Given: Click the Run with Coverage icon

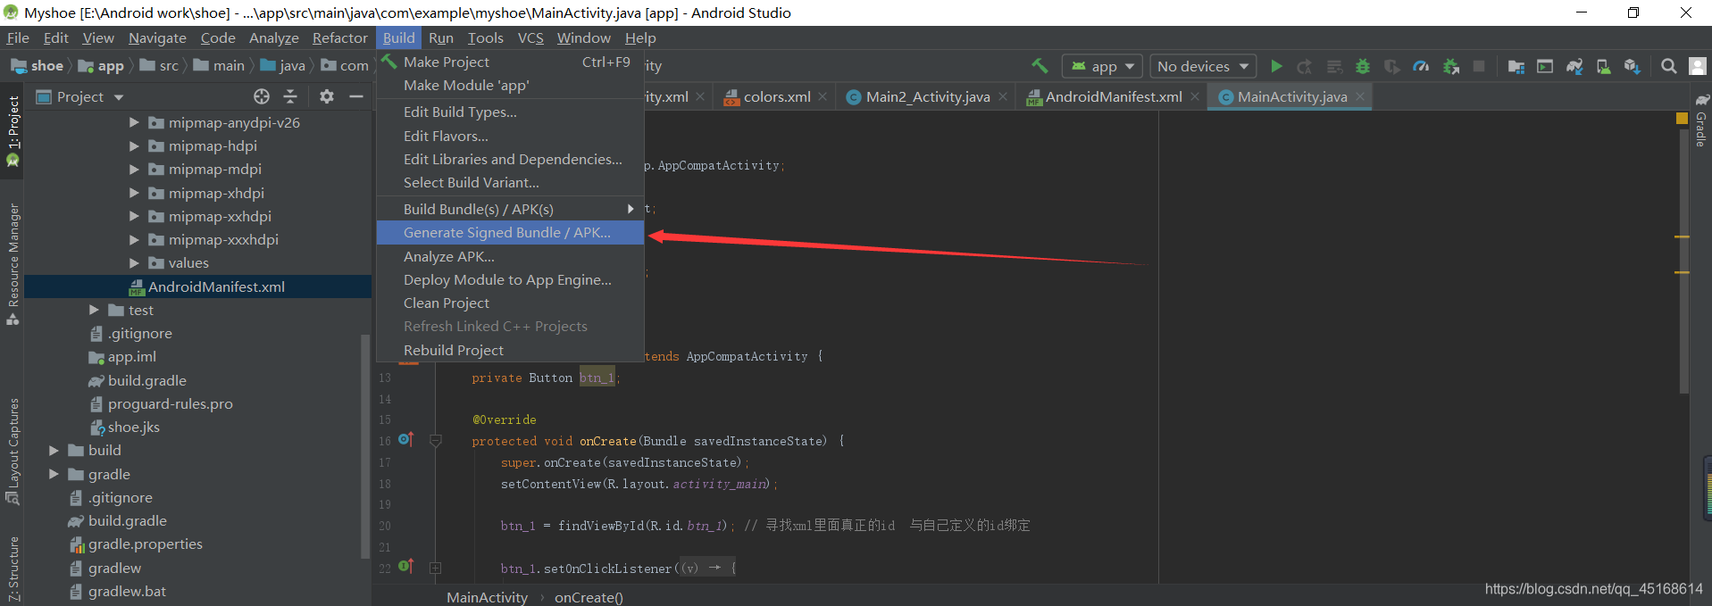Looking at the screenshot, I should click(x=1391, y=66).
